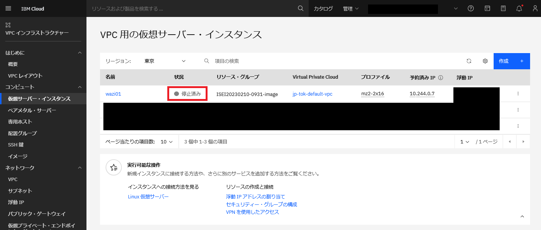Click the 10.244.0.7 reserved IP

click(x=422, y=94)
